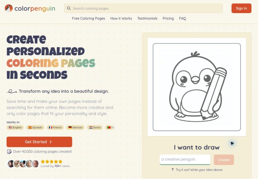Click 'Over 40.000 coloring pages created!' text
The height and width of the screenshot is (179, 258).
click(42, 152)
